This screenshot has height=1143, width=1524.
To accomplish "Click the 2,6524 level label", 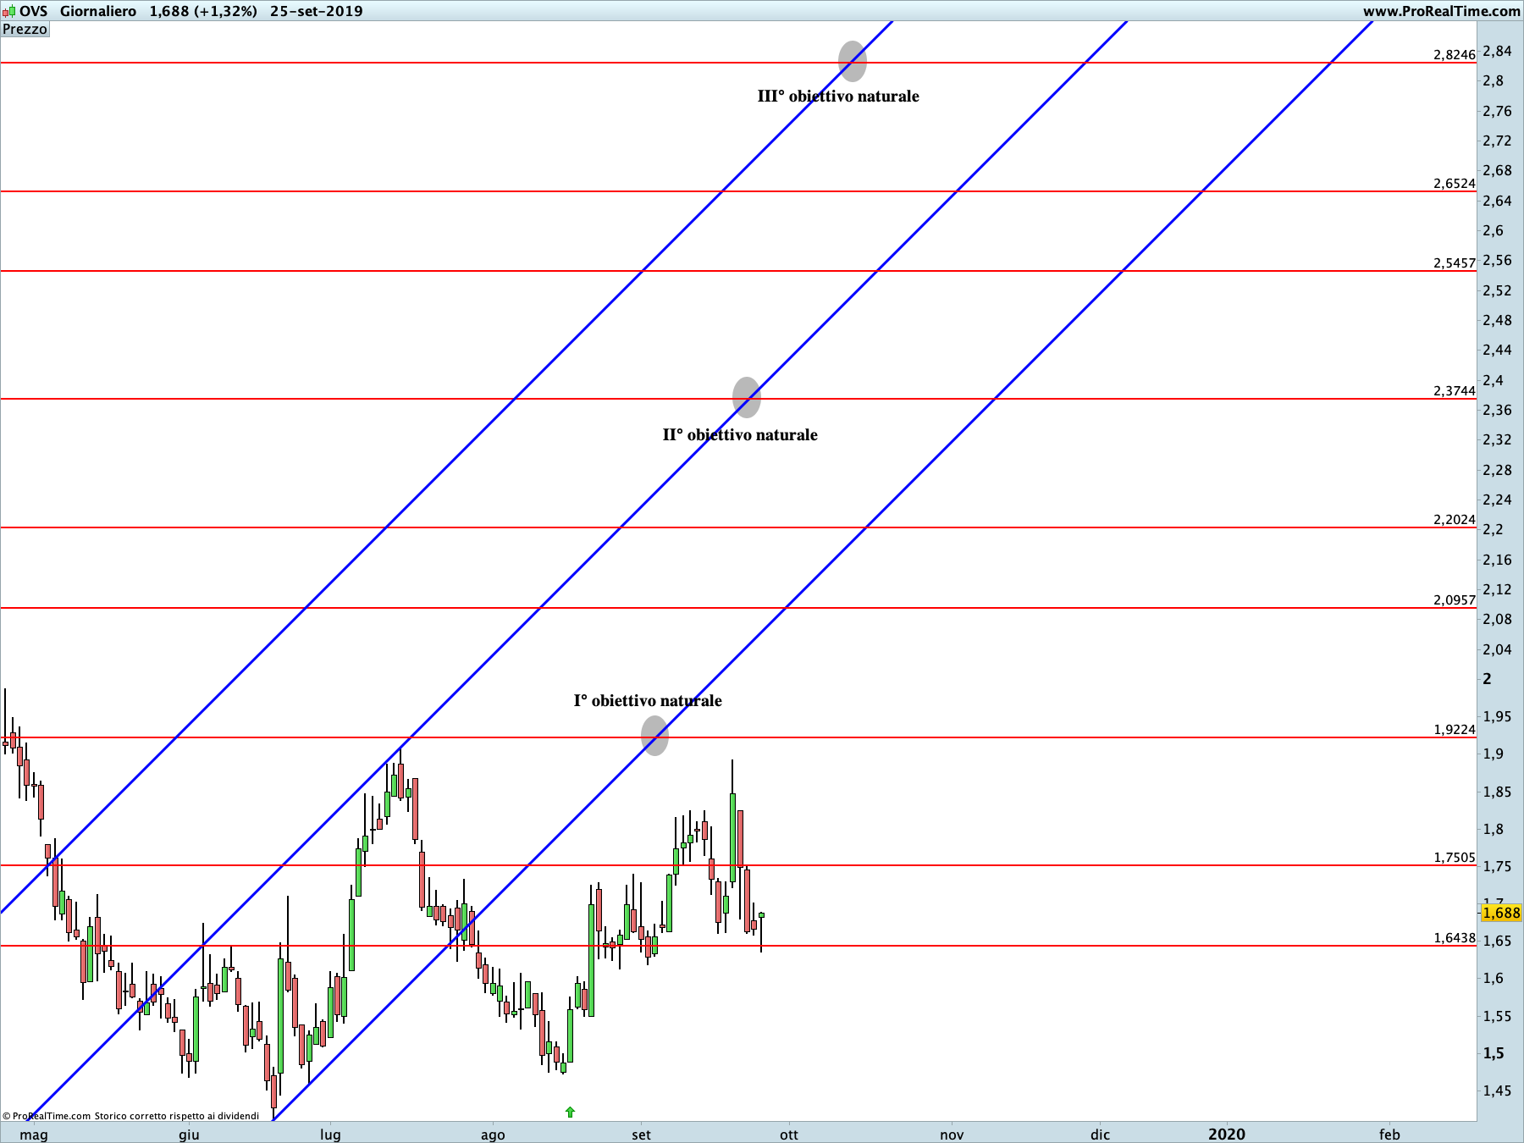I will pyautogui.click(x=1454, y=183).
